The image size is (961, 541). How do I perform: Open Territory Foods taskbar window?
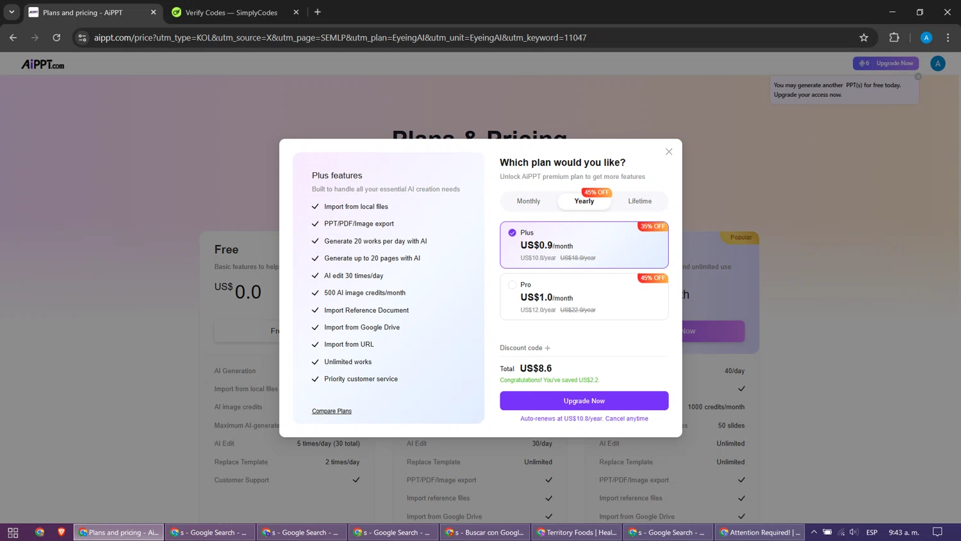point(577,532)
